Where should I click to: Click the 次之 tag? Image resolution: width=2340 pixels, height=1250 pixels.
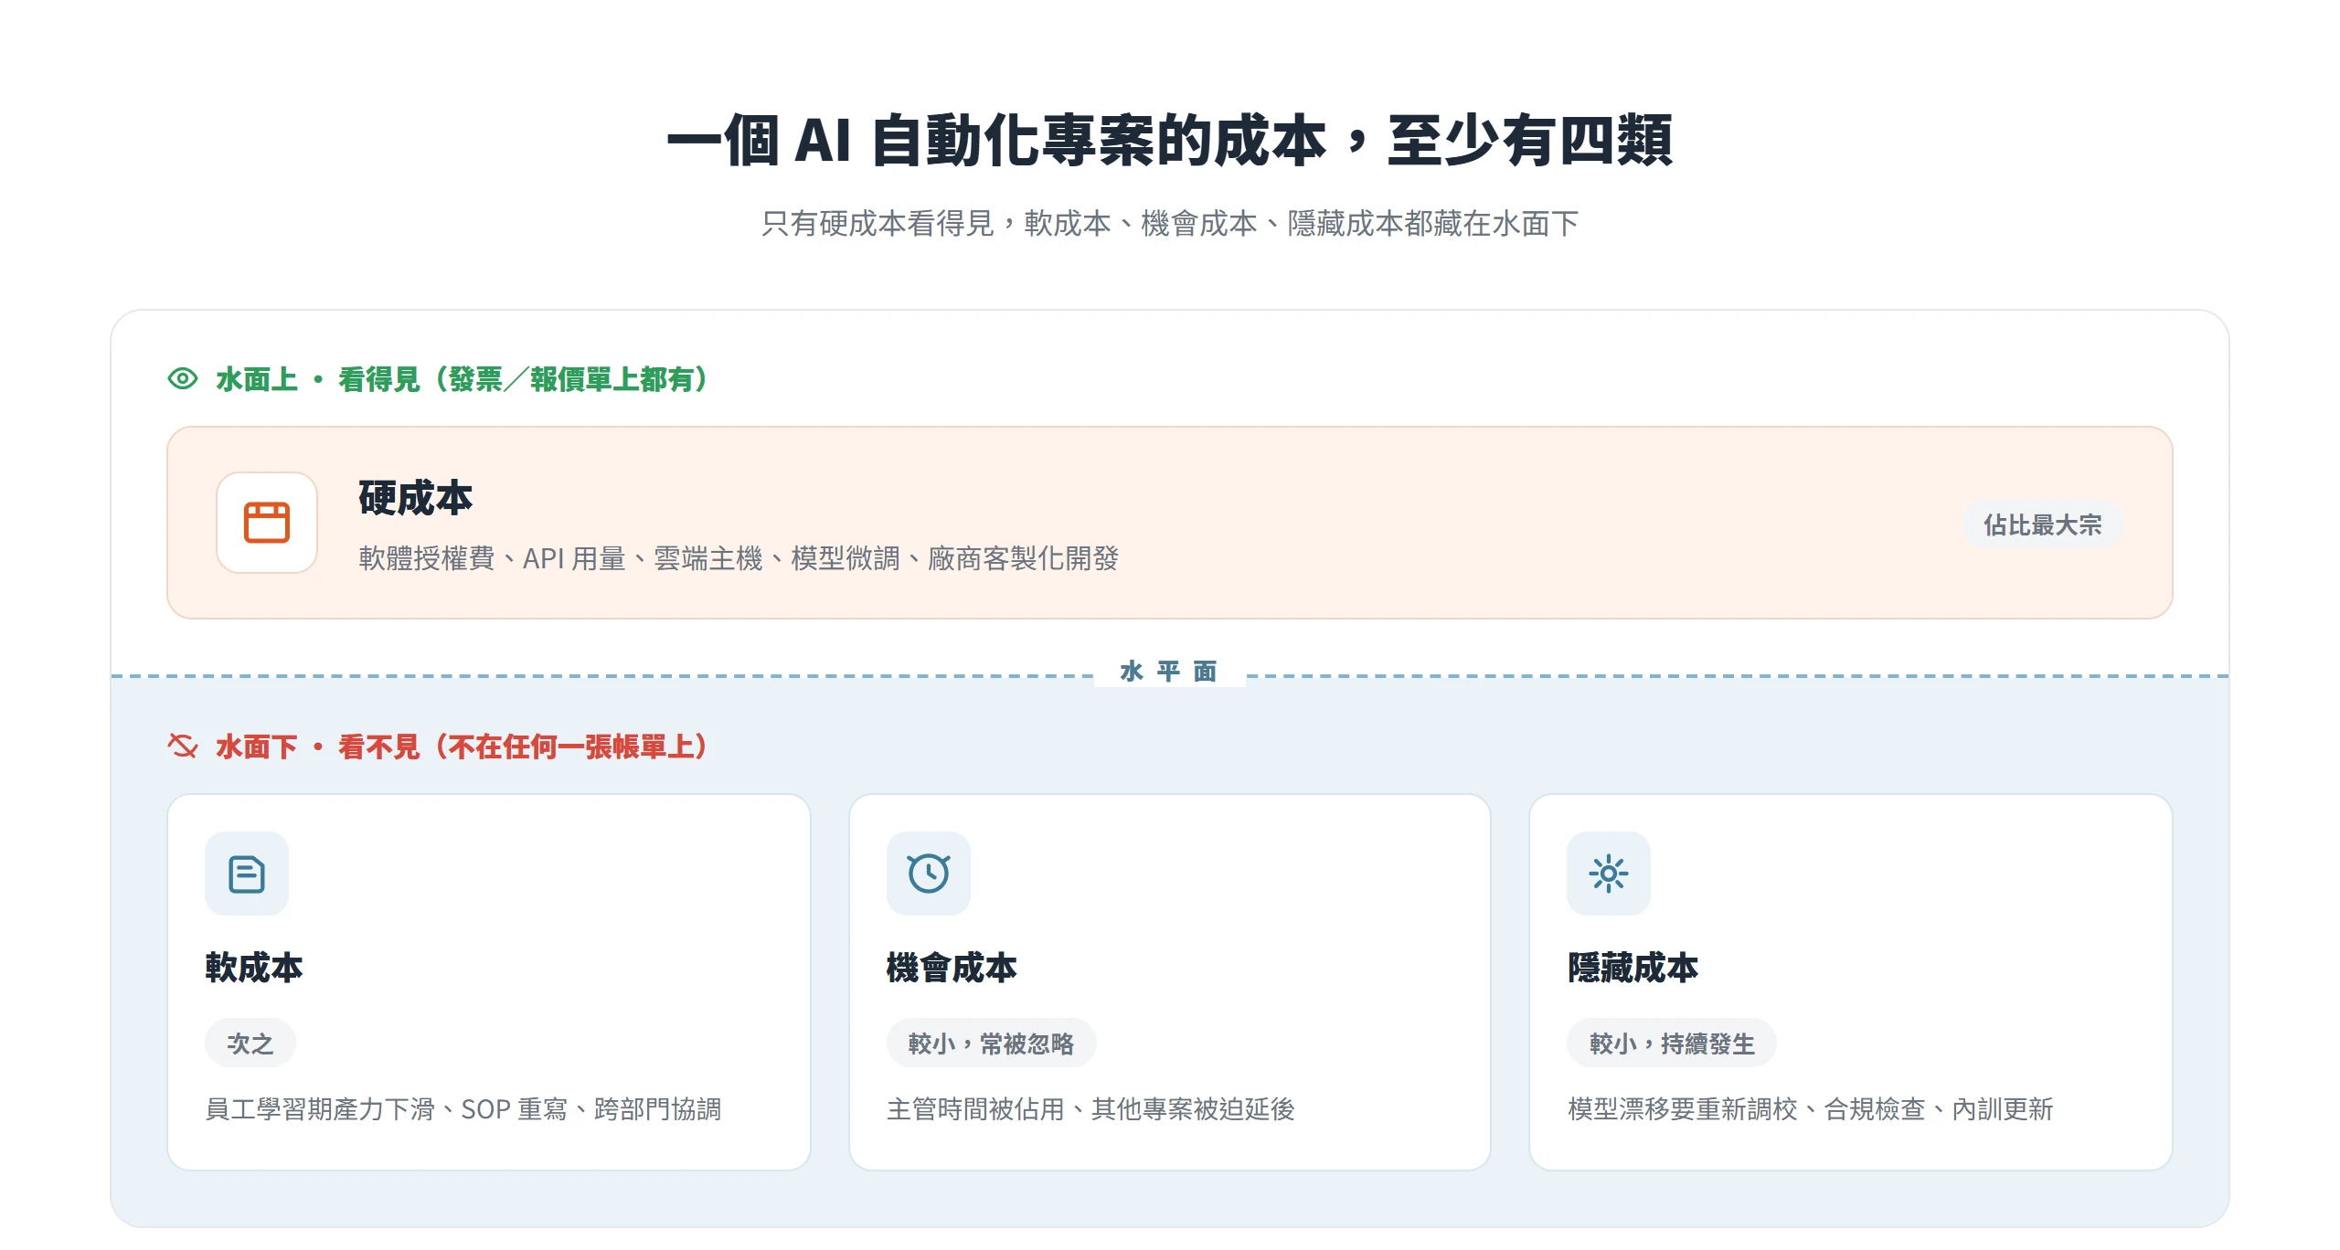[250, 1043]
